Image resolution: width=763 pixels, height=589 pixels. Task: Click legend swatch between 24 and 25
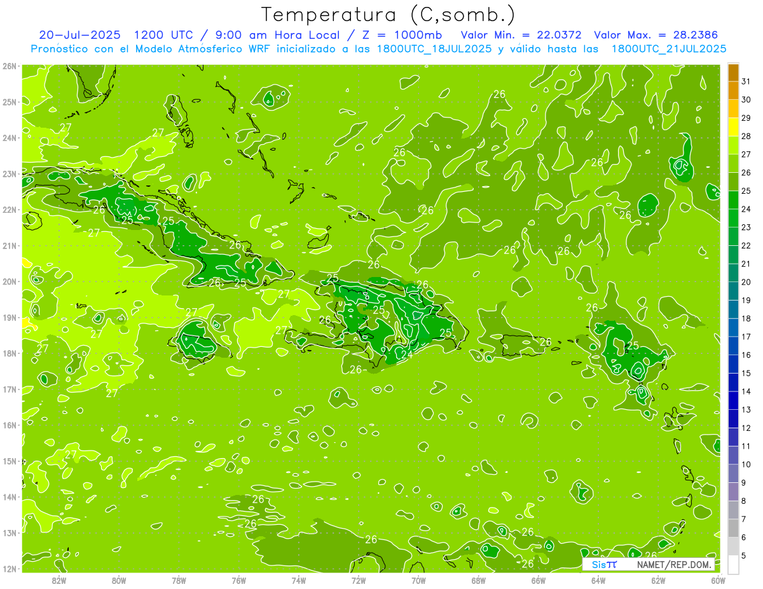(x=733, y=200)
